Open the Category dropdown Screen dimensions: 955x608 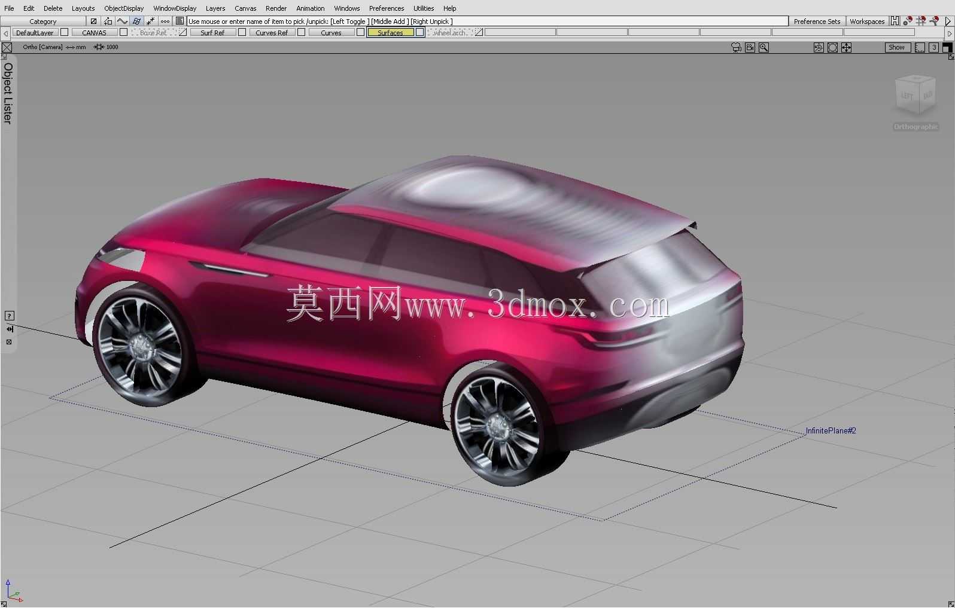[43, 21]
